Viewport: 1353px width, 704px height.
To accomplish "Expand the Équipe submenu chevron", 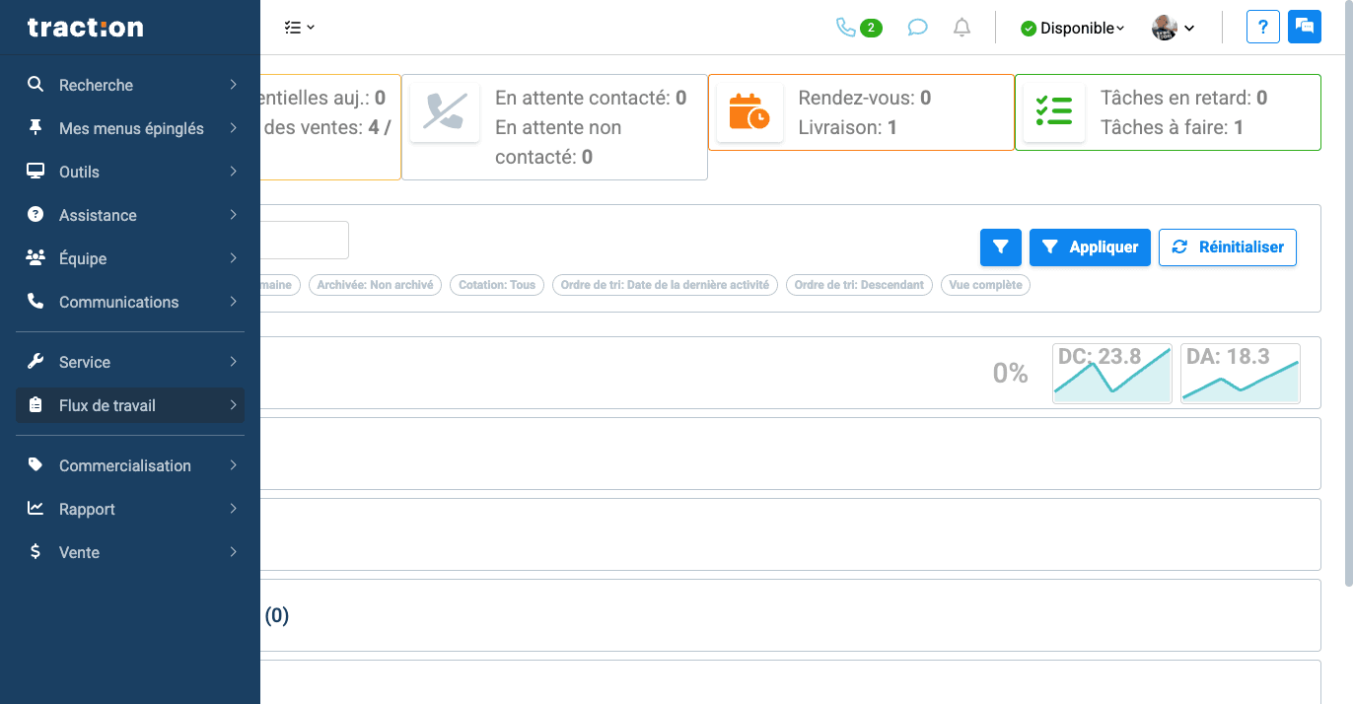I will point(234,258).
